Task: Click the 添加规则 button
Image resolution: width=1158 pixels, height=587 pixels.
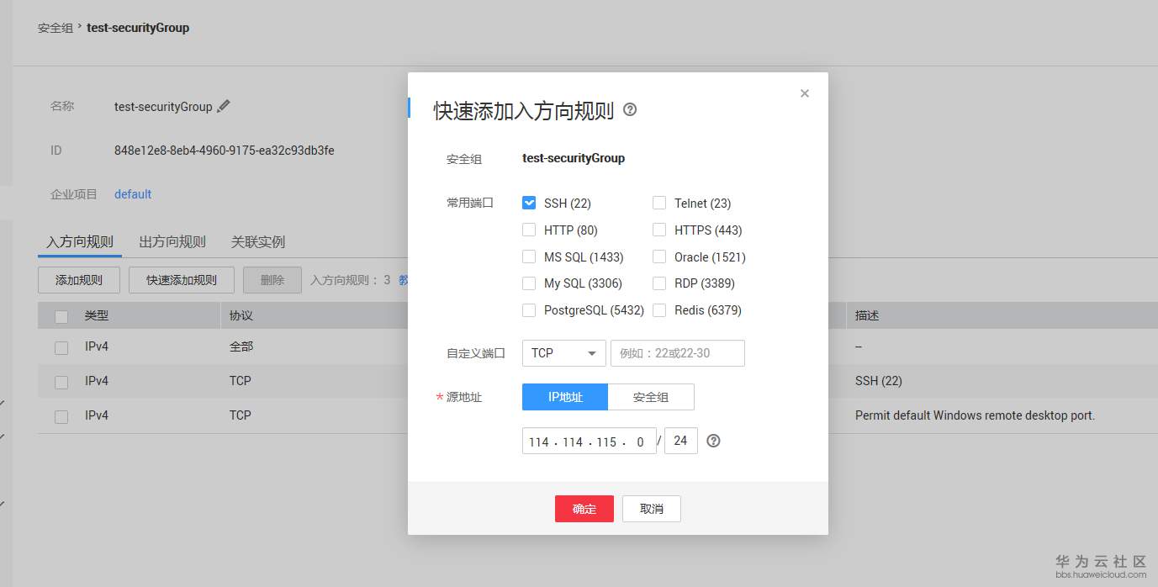Action: 79,280
